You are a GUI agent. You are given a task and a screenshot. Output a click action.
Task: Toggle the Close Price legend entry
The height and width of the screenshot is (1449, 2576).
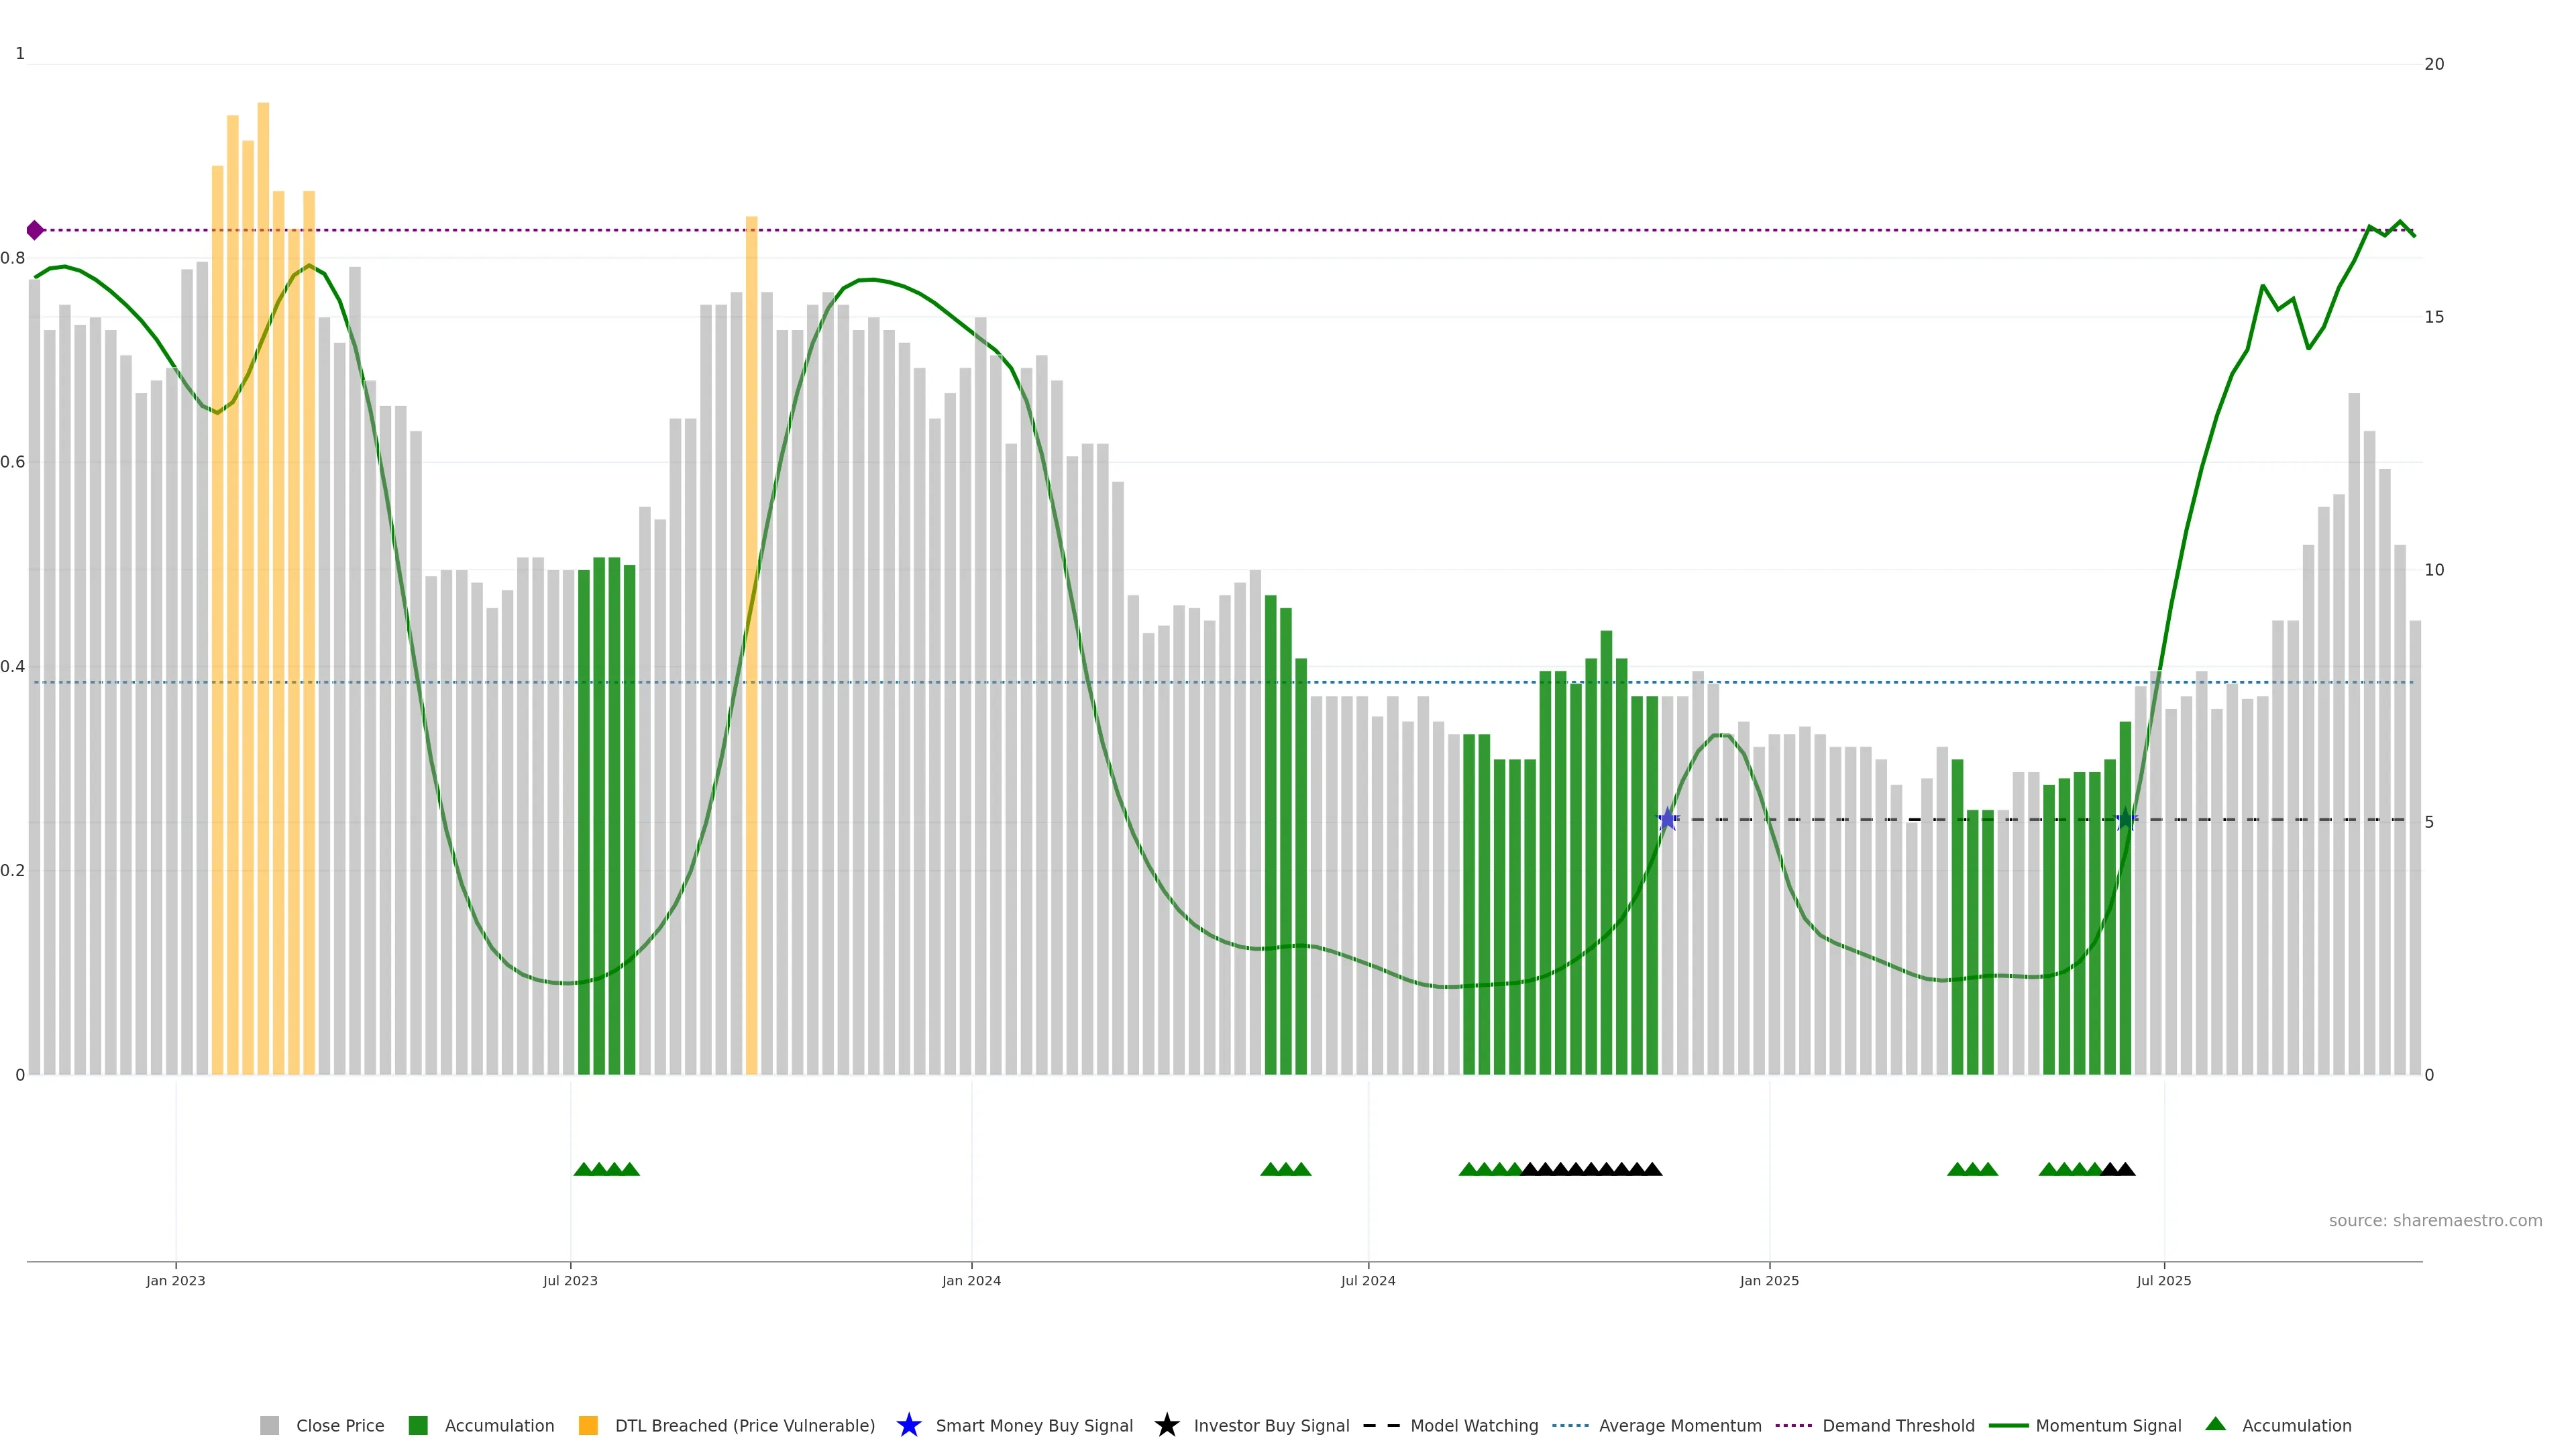pos(339,1425)
